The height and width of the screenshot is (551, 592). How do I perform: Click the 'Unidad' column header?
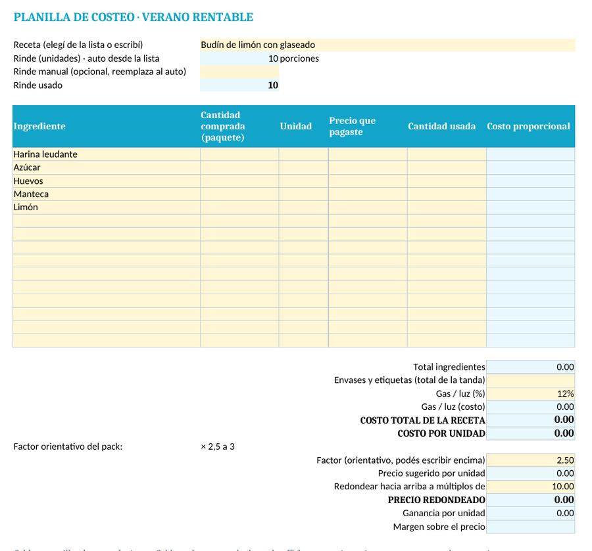(x=303, y=126)
